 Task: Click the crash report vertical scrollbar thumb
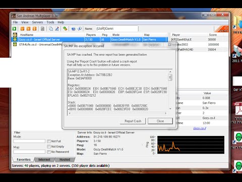pos(170,77)
